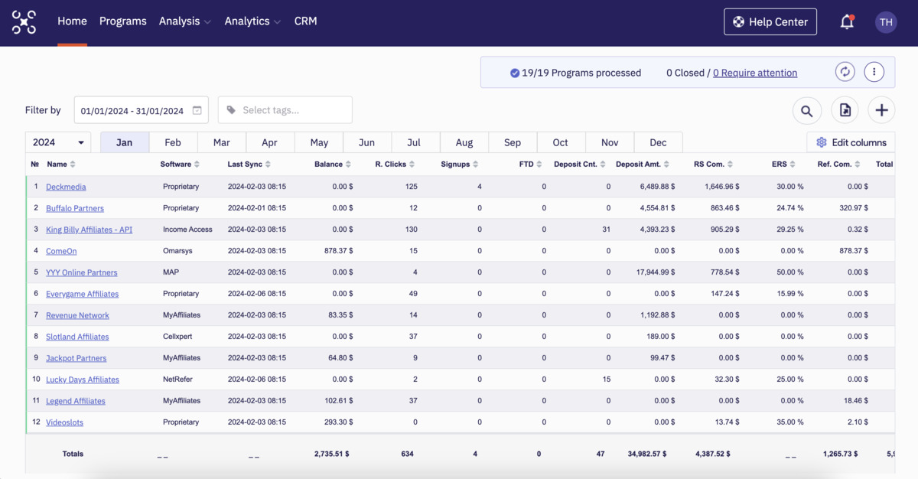Select the Sep month tab

(513, 142)
